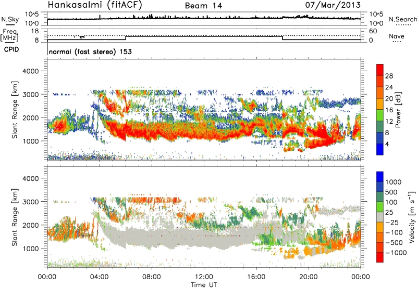This screenshot has width=417, height=288.
Task: Select the 'CPID' label
Action: [11, 49]
